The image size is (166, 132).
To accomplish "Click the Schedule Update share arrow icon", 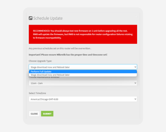I will pyautogui.click(x=31, y=18).
